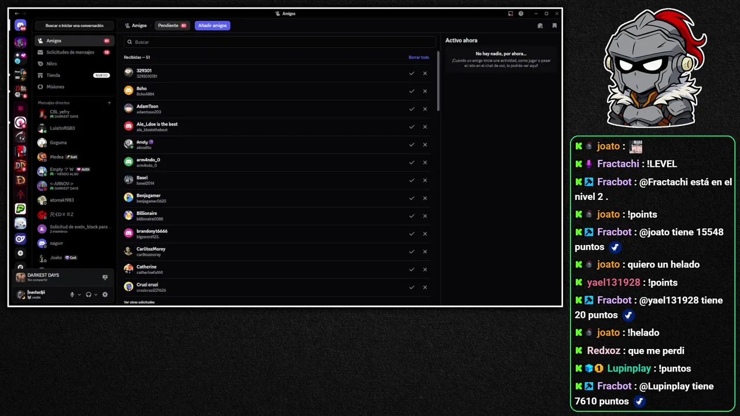Open Misiones in sidebar
Image resolution: width=740 pixels, height=416 pixels.
(74, 87)
